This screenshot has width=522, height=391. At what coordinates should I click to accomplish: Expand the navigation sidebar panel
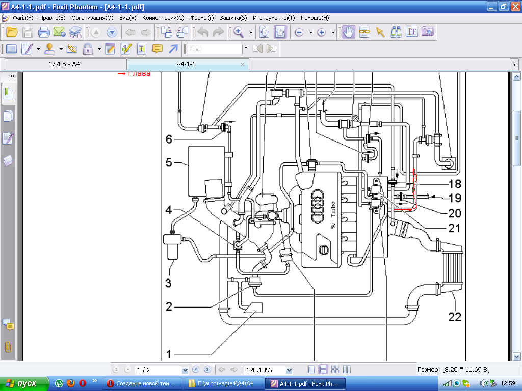click(12, 76)
